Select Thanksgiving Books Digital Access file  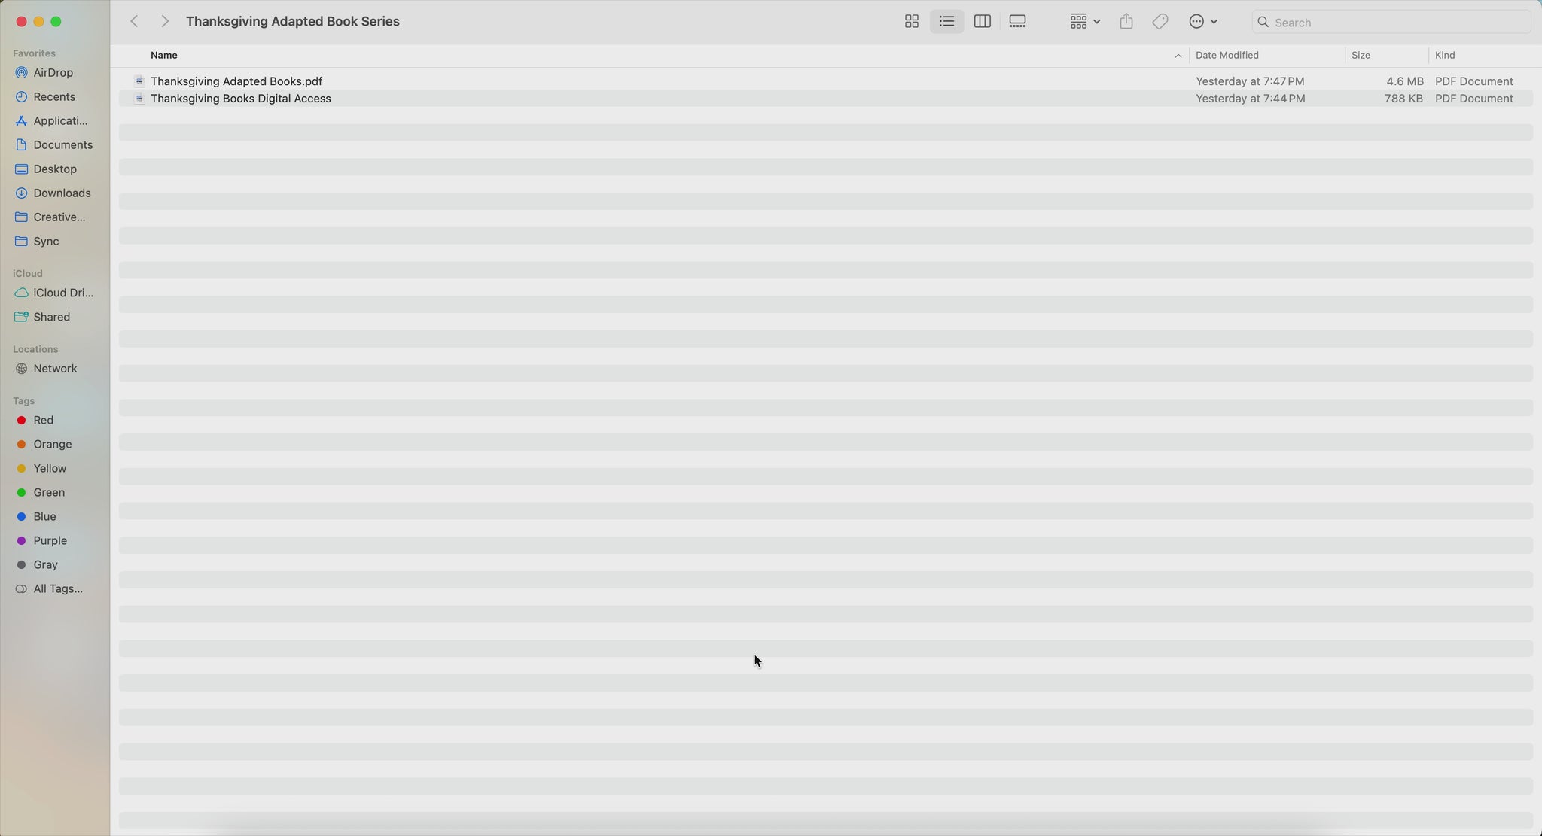pyautogui.click(x=241, y=99)
